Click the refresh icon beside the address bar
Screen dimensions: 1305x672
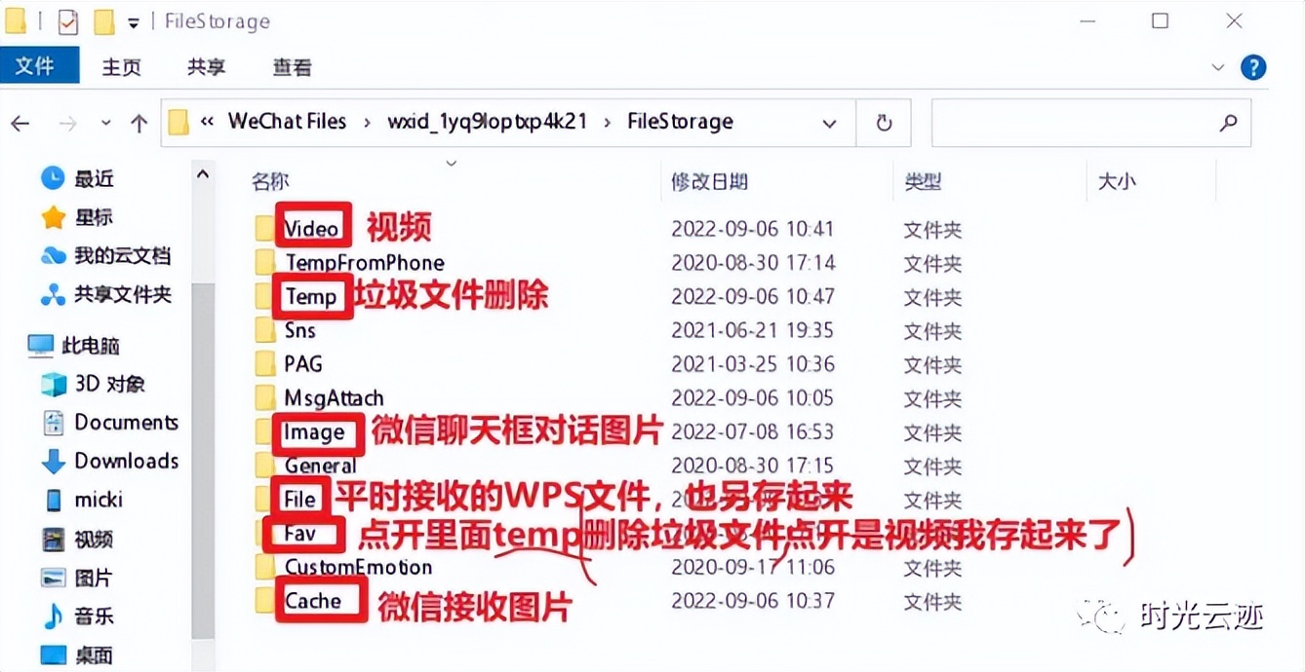pos(883,123)
